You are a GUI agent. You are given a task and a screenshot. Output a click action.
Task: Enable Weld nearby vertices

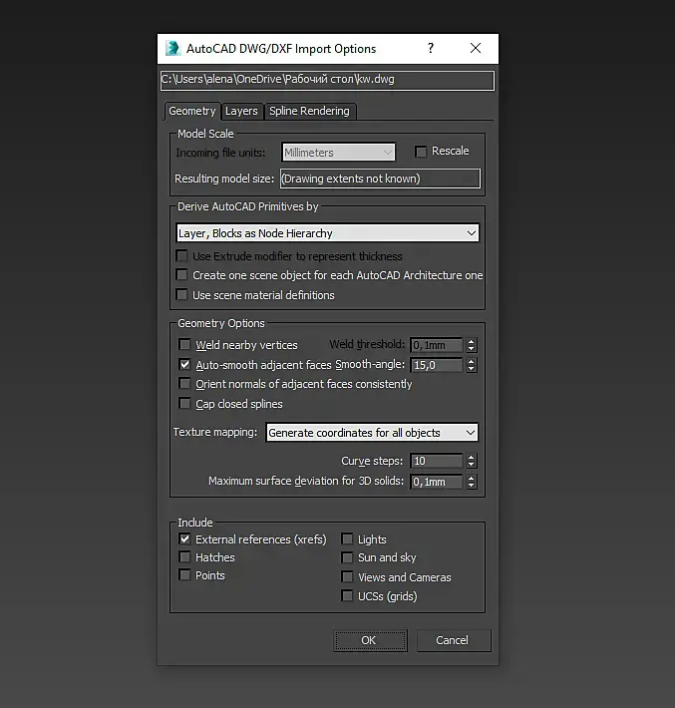click(184, 344)
